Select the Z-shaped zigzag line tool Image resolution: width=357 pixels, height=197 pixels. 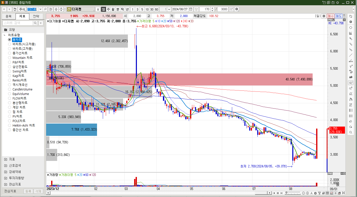pyautogui.click(x=351, y=105)
